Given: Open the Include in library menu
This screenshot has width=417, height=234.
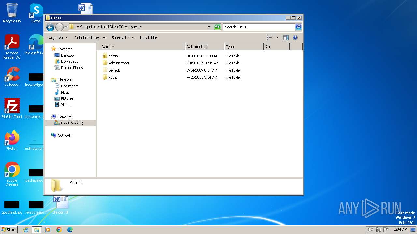Looking at the screenshot, I should [x=89, y=38].
